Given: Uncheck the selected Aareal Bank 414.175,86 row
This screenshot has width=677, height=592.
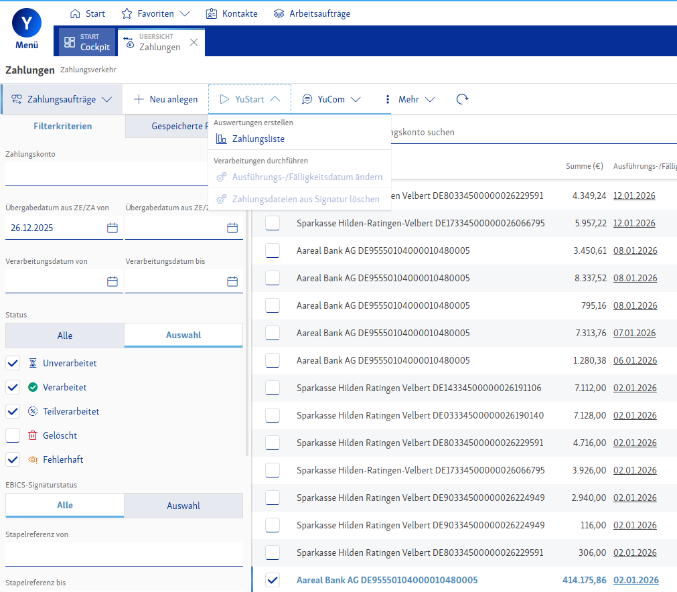Looking at the screenshot, I should (273, 580).
